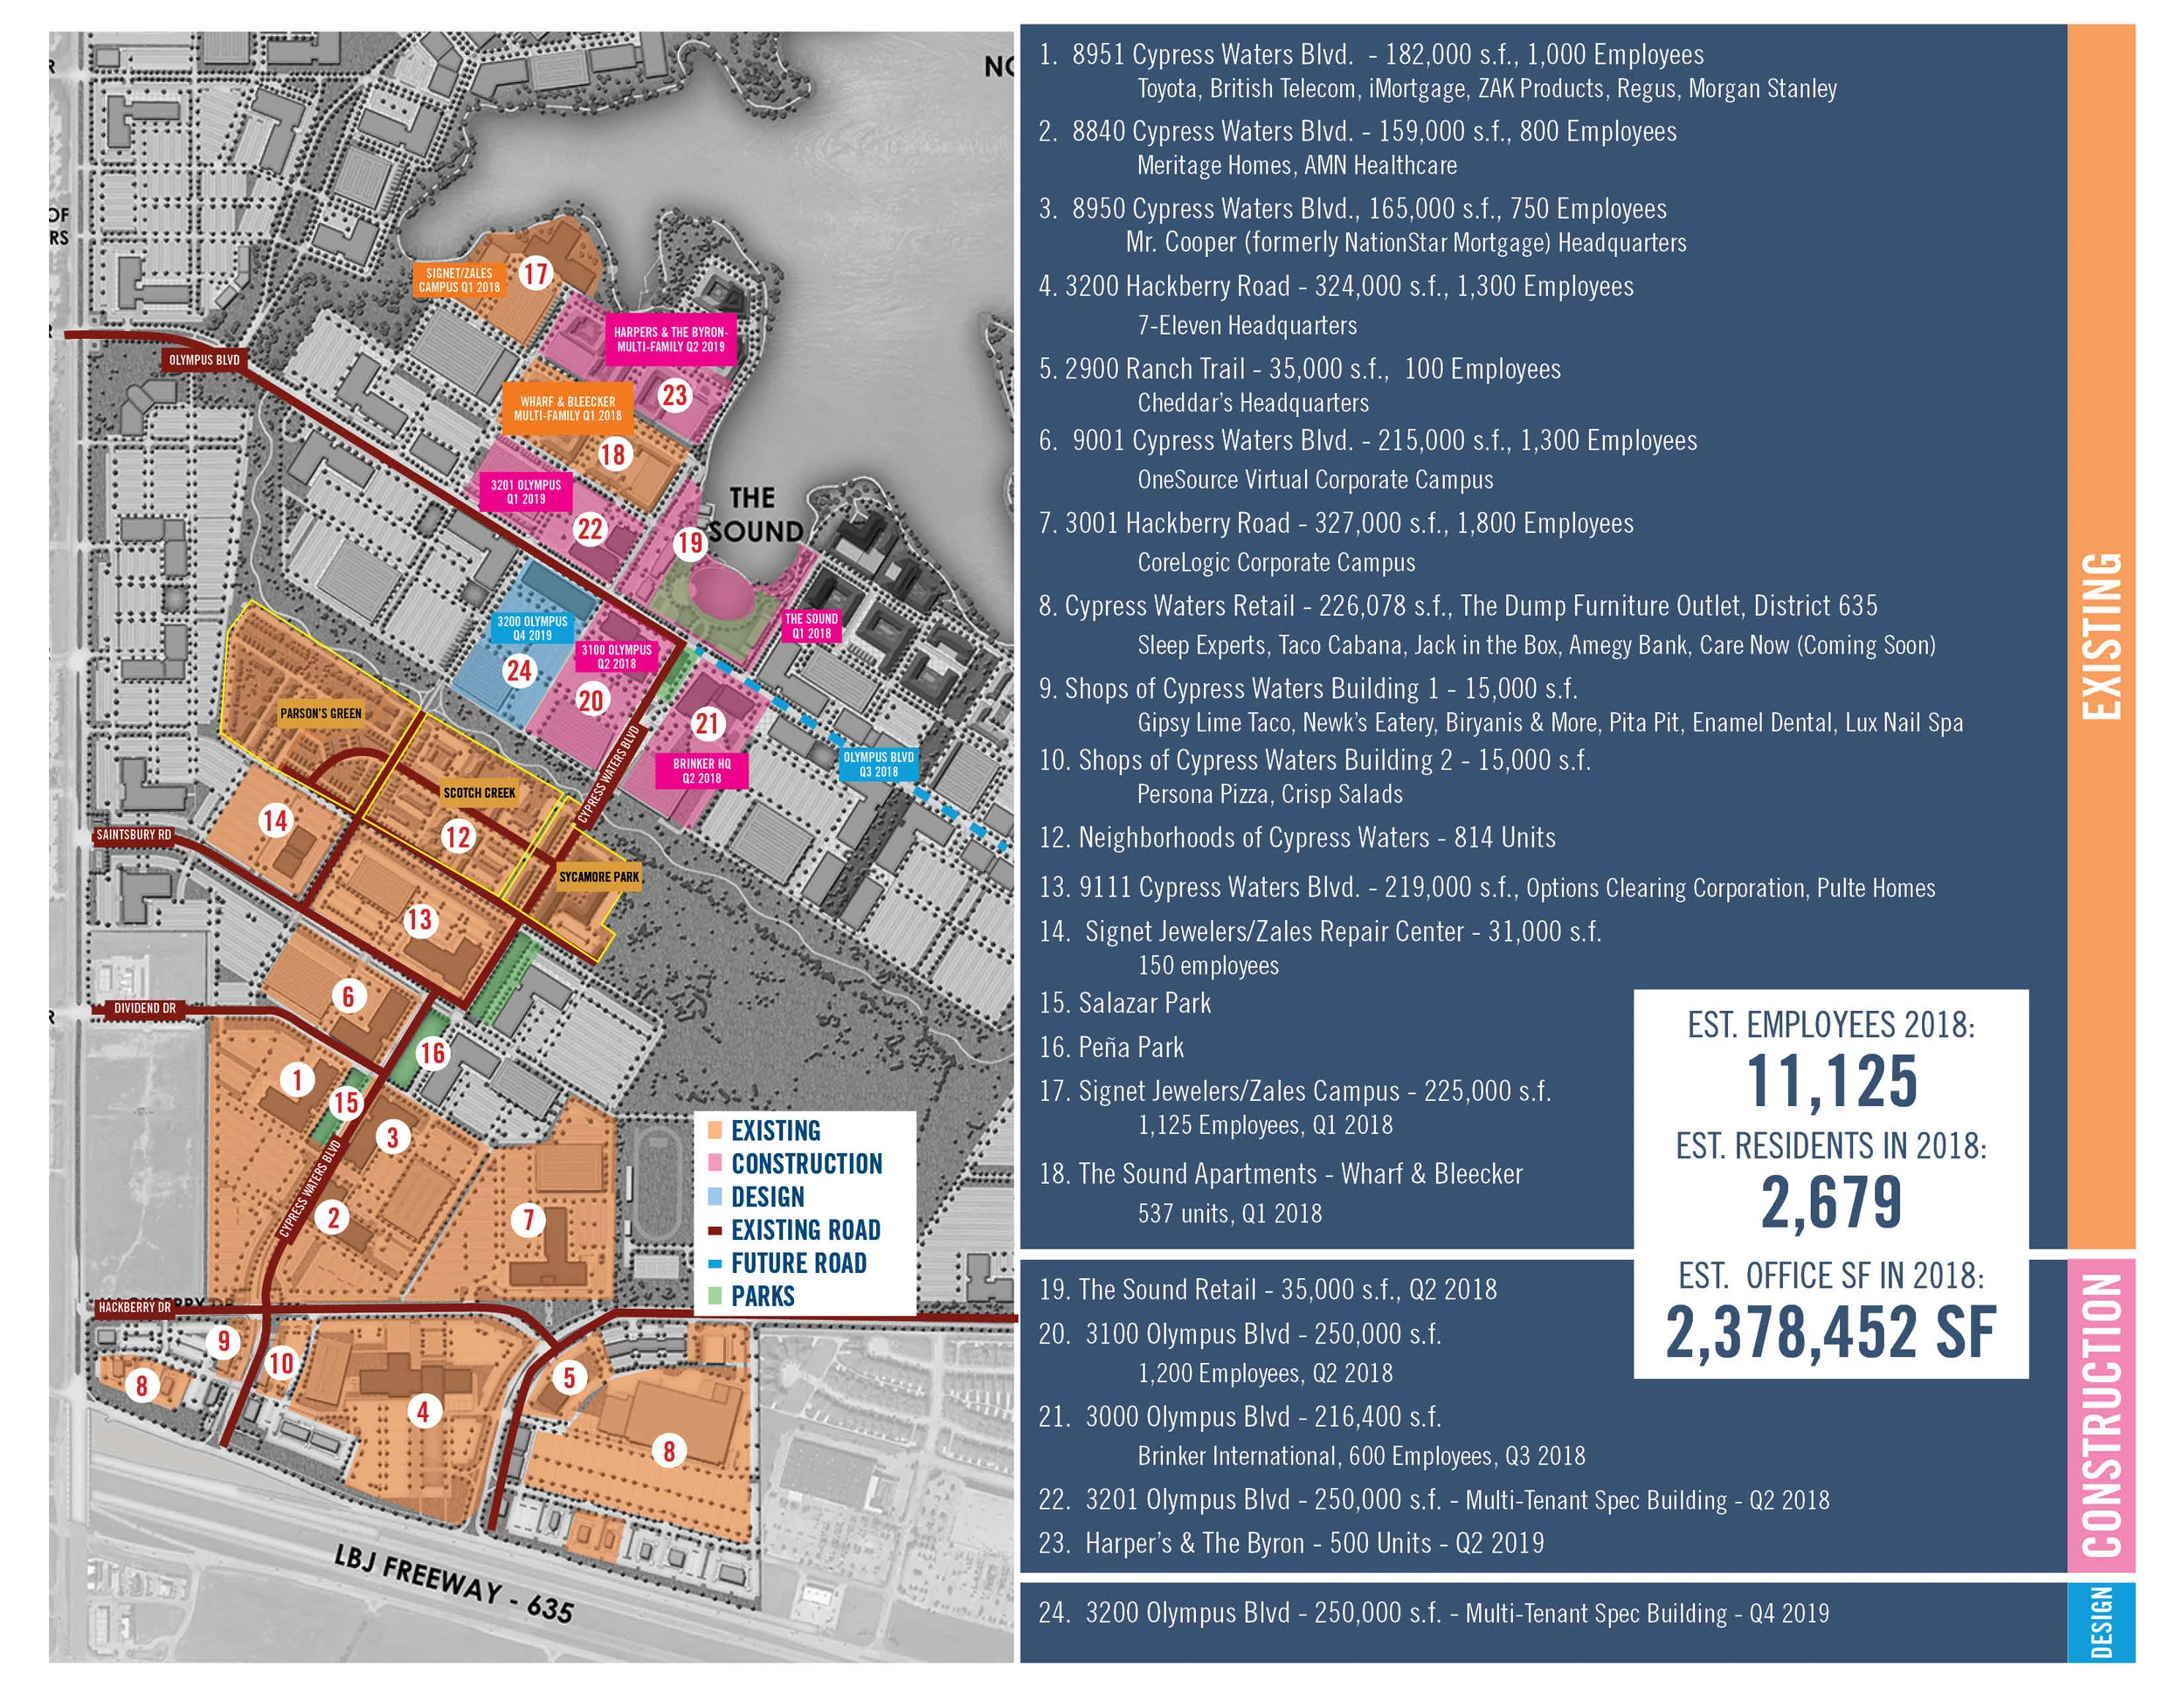Click list entry 16. Peña Park
Viewport: 2184px width, 1688px height.
point(1111,1048)
